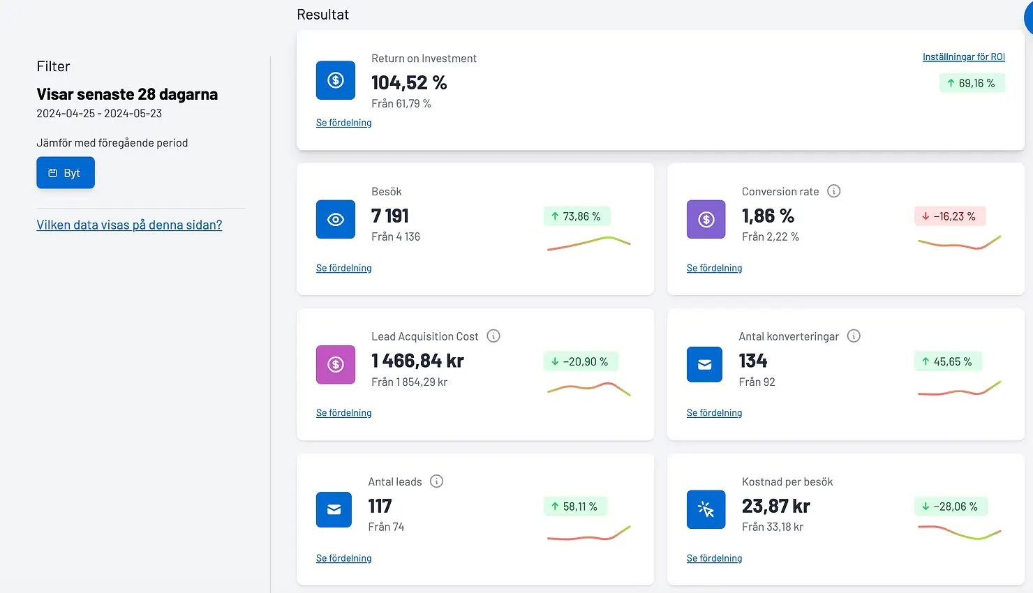Screen dimensions: 1033x593
Task: Click the Lead Acquisition Cost info icon
Action: [493, 336]
